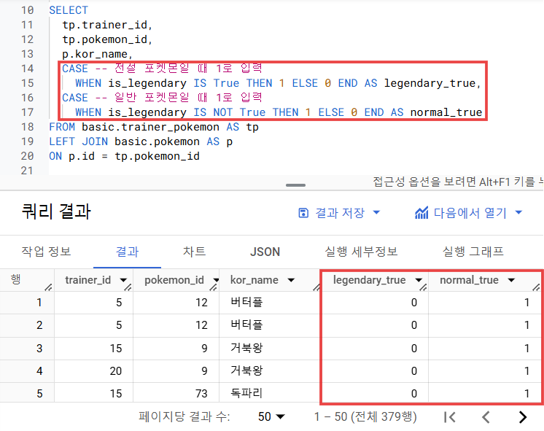Select the pokemon_id value 73
The image size is (544, 431).
click(201, 394)
